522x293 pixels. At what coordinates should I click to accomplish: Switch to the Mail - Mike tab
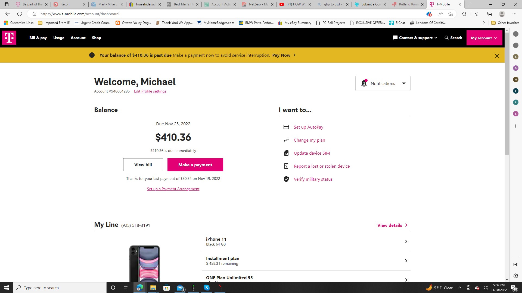coord(107,4)
